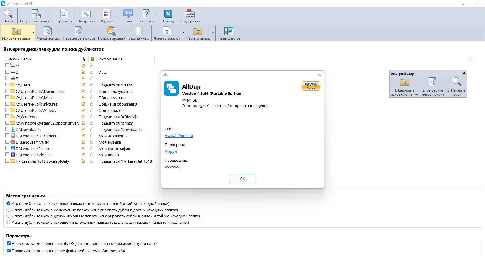Open the Журнал log icon
Screen dimensions: 485x260
(x=107, y=16)
